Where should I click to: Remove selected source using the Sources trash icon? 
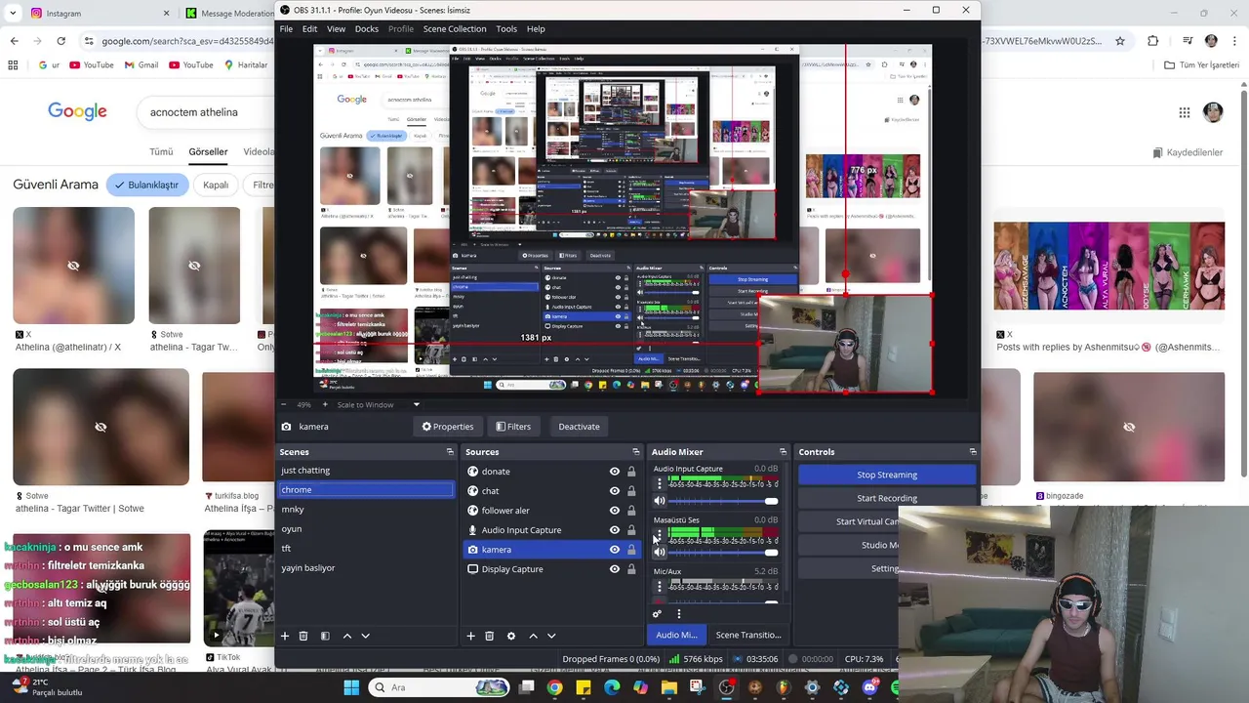pos(489,636)
